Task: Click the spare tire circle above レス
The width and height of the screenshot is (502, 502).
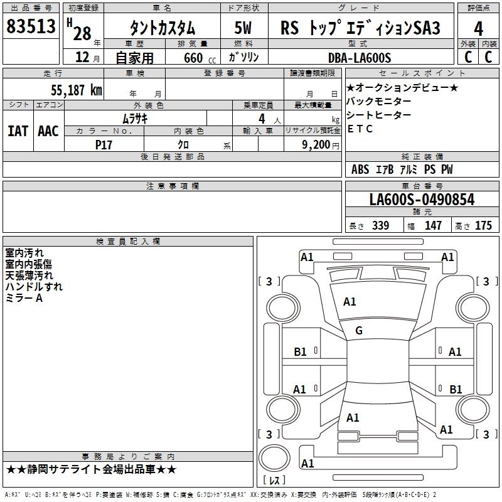Action: tap(274, 457)
